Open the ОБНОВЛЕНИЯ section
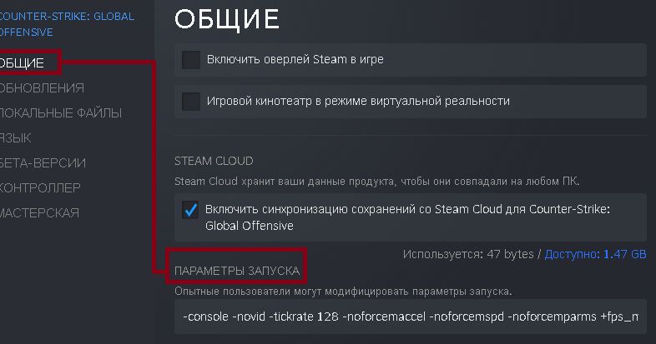 42,87
